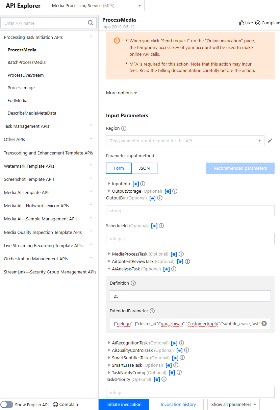Clear the ExtendedParameter field with X icon

coord(264,323)
